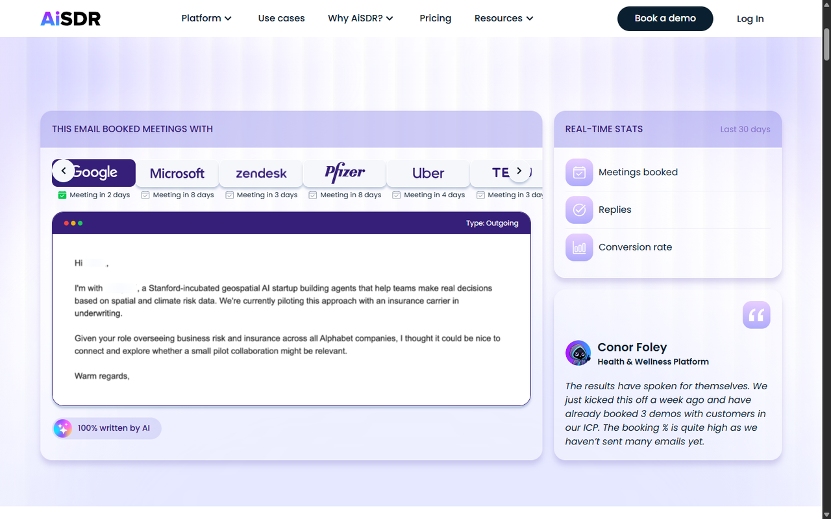
Task: Click the green calendar icon under Google
Action: click(x=62, y=195)
